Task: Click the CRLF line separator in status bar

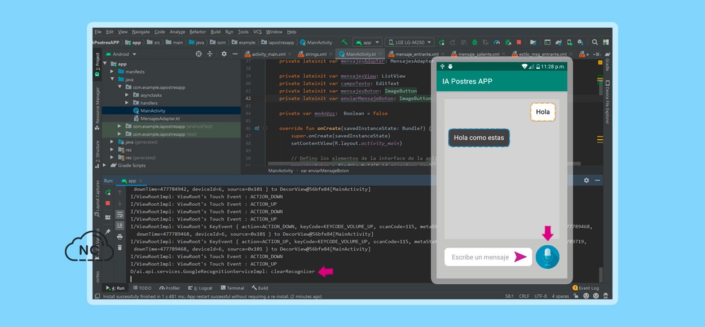Action: 524,296
